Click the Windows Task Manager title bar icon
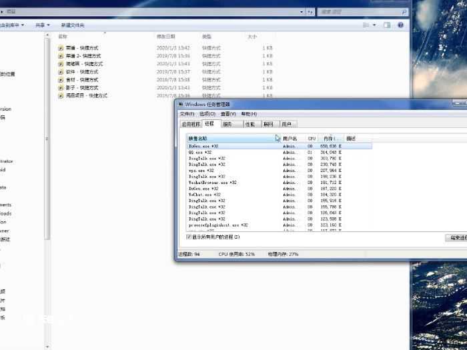467x350 pixels. (x=181, y=105)
